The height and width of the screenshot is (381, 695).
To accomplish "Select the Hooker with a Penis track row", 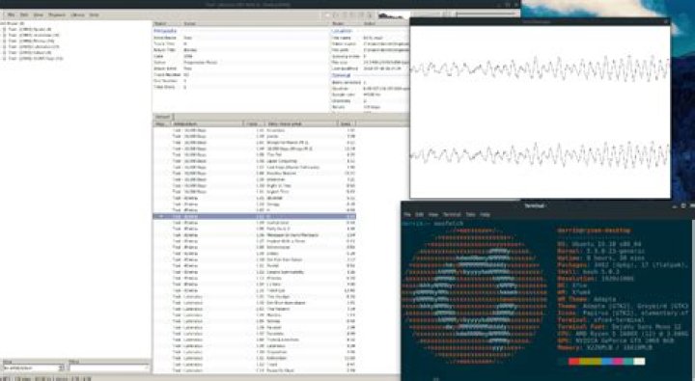I will pyautogui.click(x=255, y=241).
